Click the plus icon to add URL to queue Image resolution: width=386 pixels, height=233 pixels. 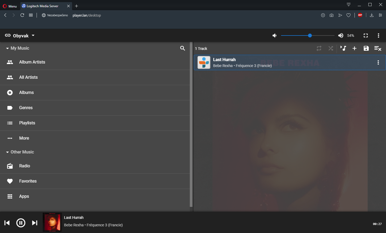coord(355,48)
